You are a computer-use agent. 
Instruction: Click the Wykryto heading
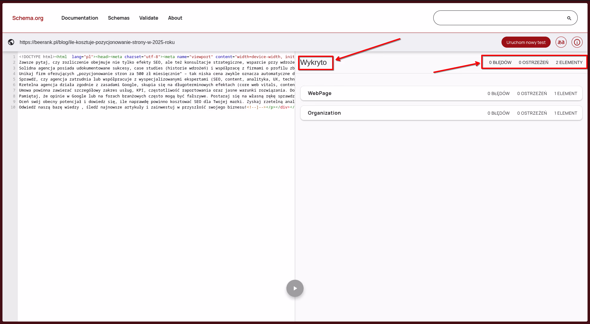pos(313,62)
